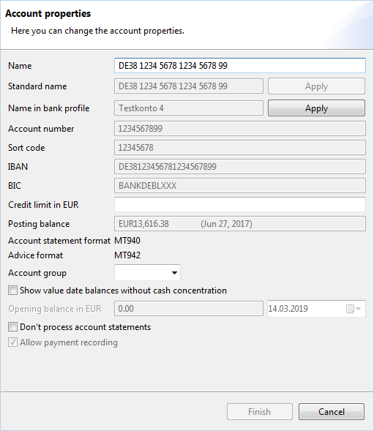
Task: Expand the Account group dropdown arrow
Action: tap(174, 273)
